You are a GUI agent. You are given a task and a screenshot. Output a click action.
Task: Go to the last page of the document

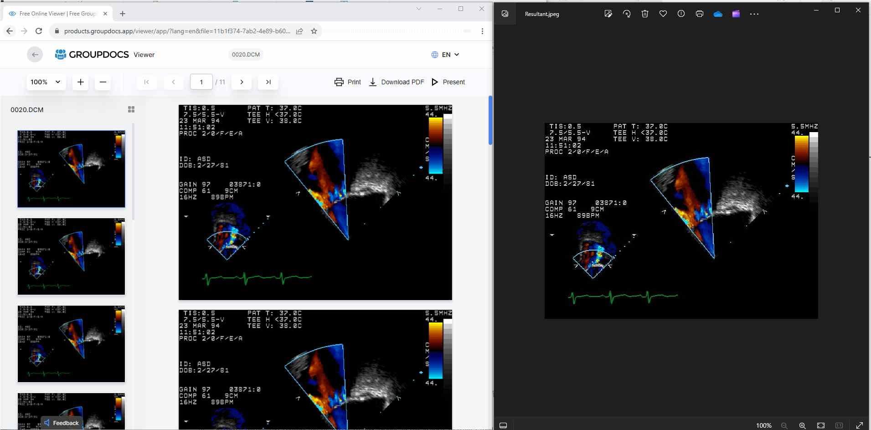[268, 82]
